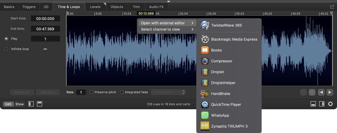The height and width of the screenshot is (133, 337).
Task: Select the Time & Loops tab
Action: (x=69, y=7)
